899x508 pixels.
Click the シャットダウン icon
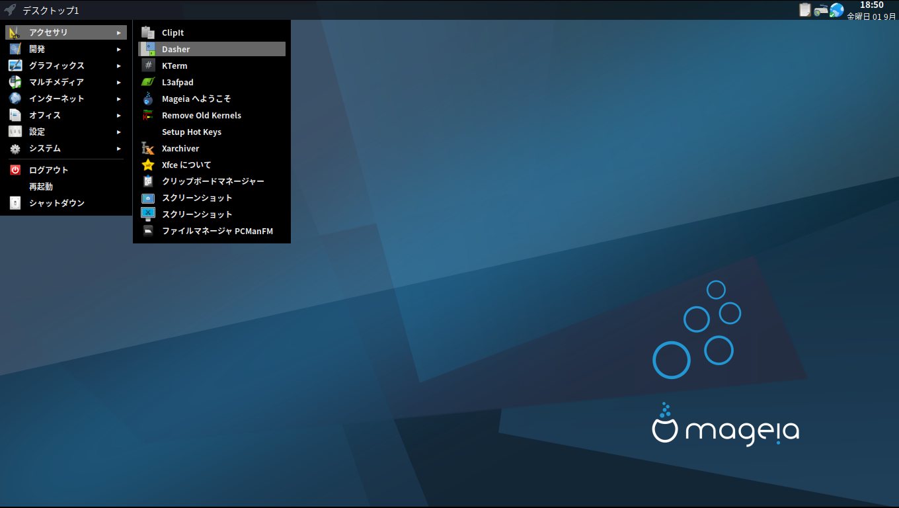pos(15,203)
